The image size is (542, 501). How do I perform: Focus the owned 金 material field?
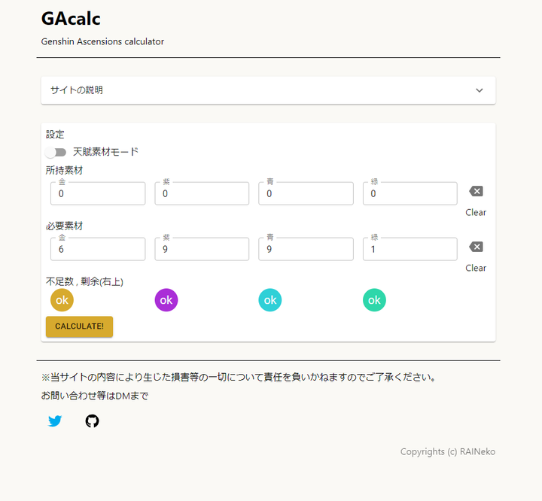[x=98, y=194]
